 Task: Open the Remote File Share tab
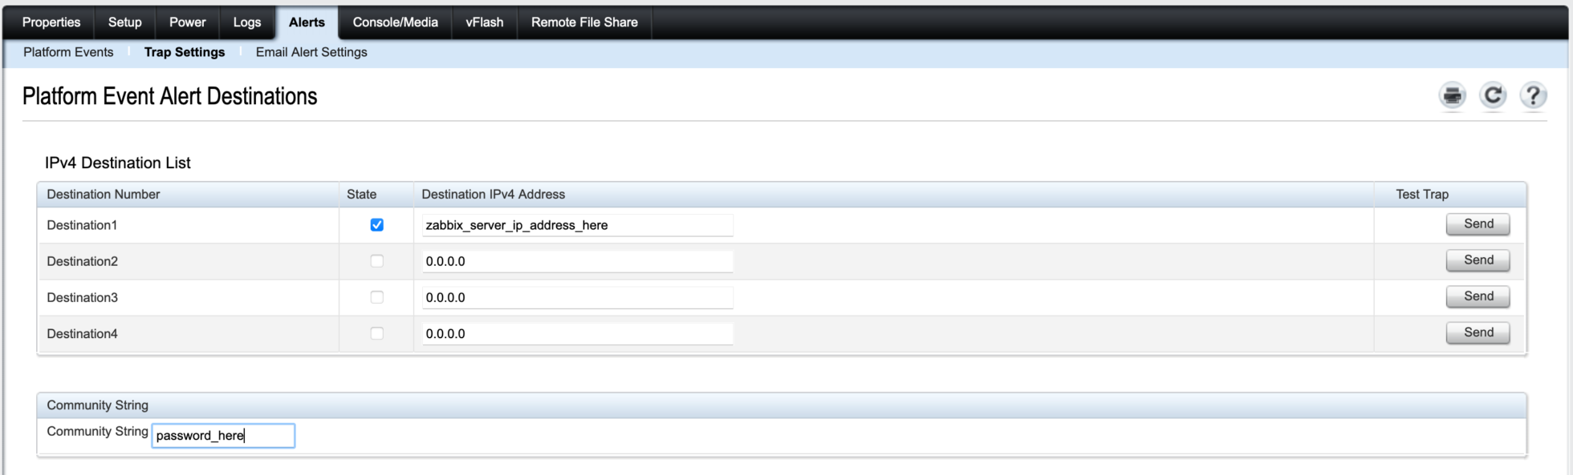[x=583, y=22]
